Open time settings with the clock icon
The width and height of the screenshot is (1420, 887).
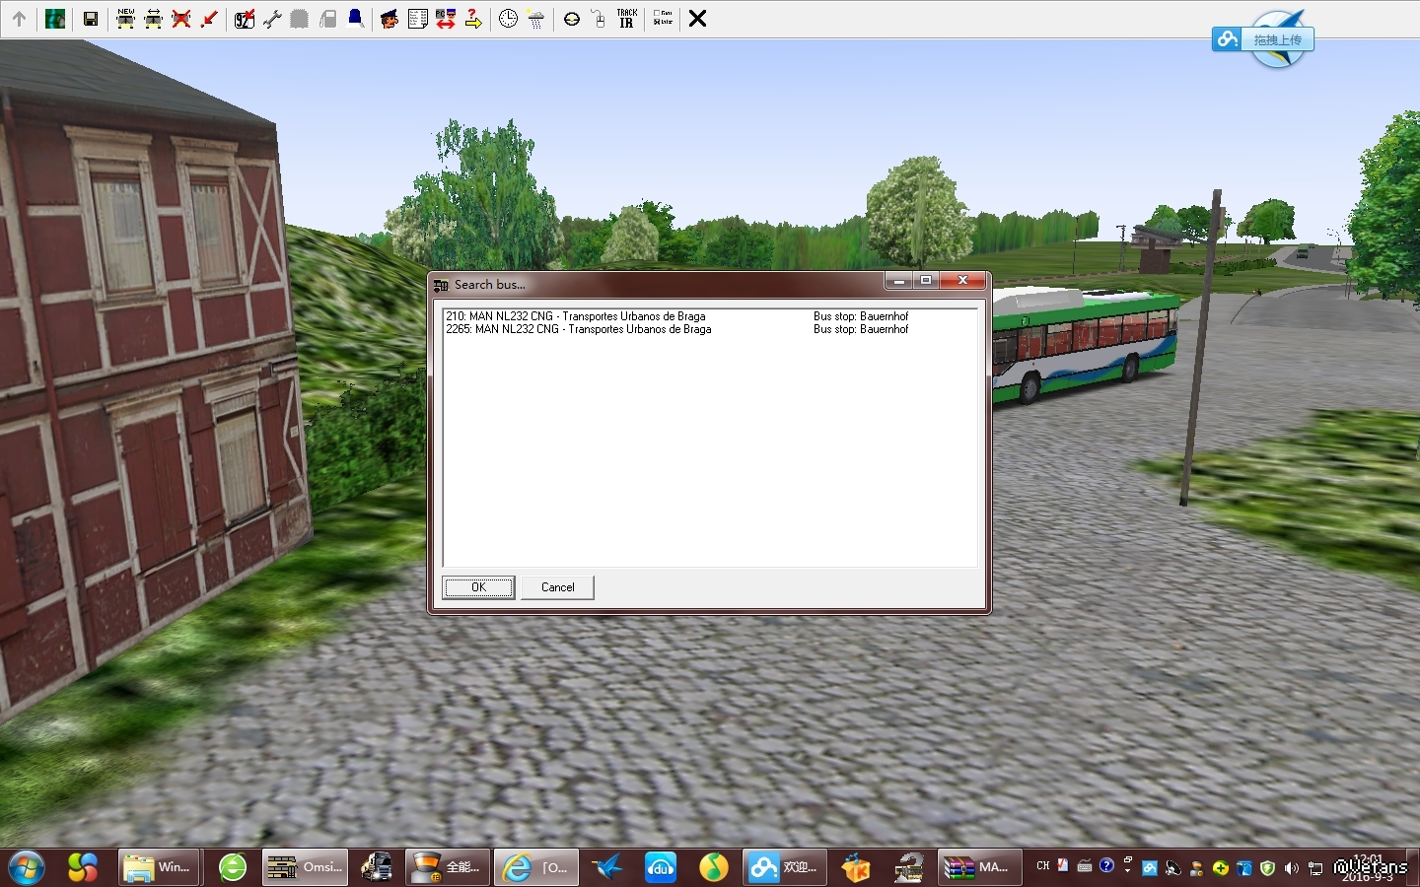coord(508,19)
